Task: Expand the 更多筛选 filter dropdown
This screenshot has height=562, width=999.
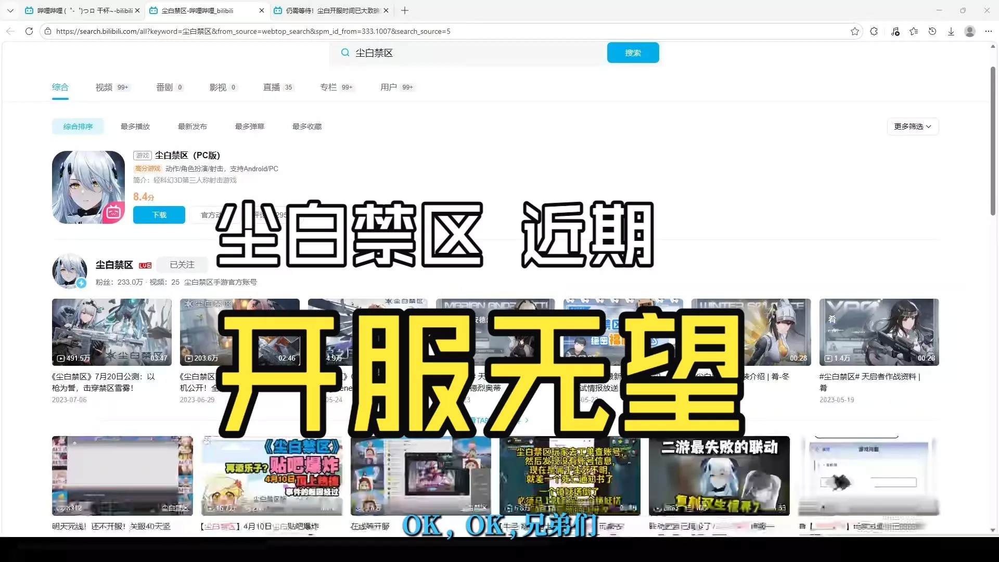Action: [x=913, y=126]
